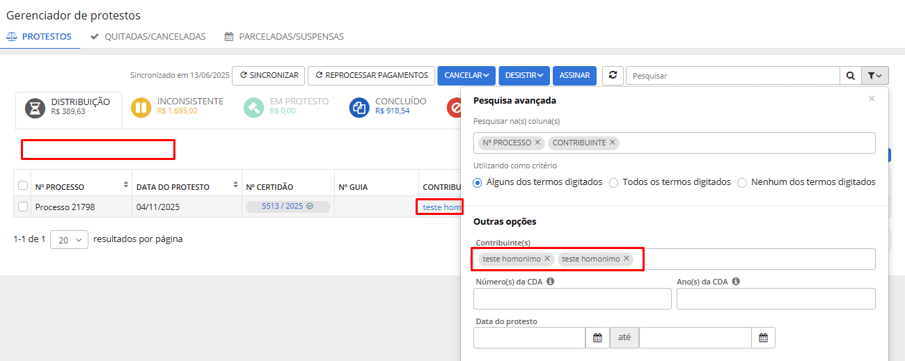
Task: Select Todos os termos digitados
Action: tap(613, 182)
